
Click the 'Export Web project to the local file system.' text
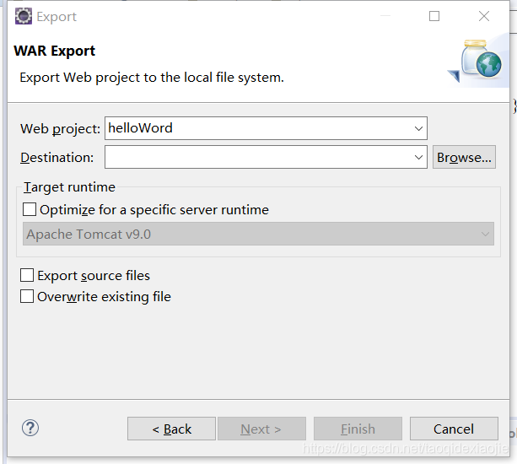tap(152, 78)
